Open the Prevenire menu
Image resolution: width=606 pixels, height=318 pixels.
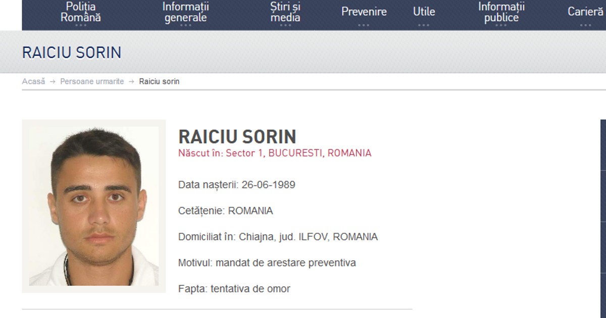(x=364, y=12)
